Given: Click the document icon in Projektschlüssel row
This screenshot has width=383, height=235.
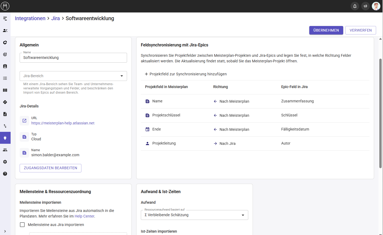Looking at the screenshot, I should coord(147,115).
